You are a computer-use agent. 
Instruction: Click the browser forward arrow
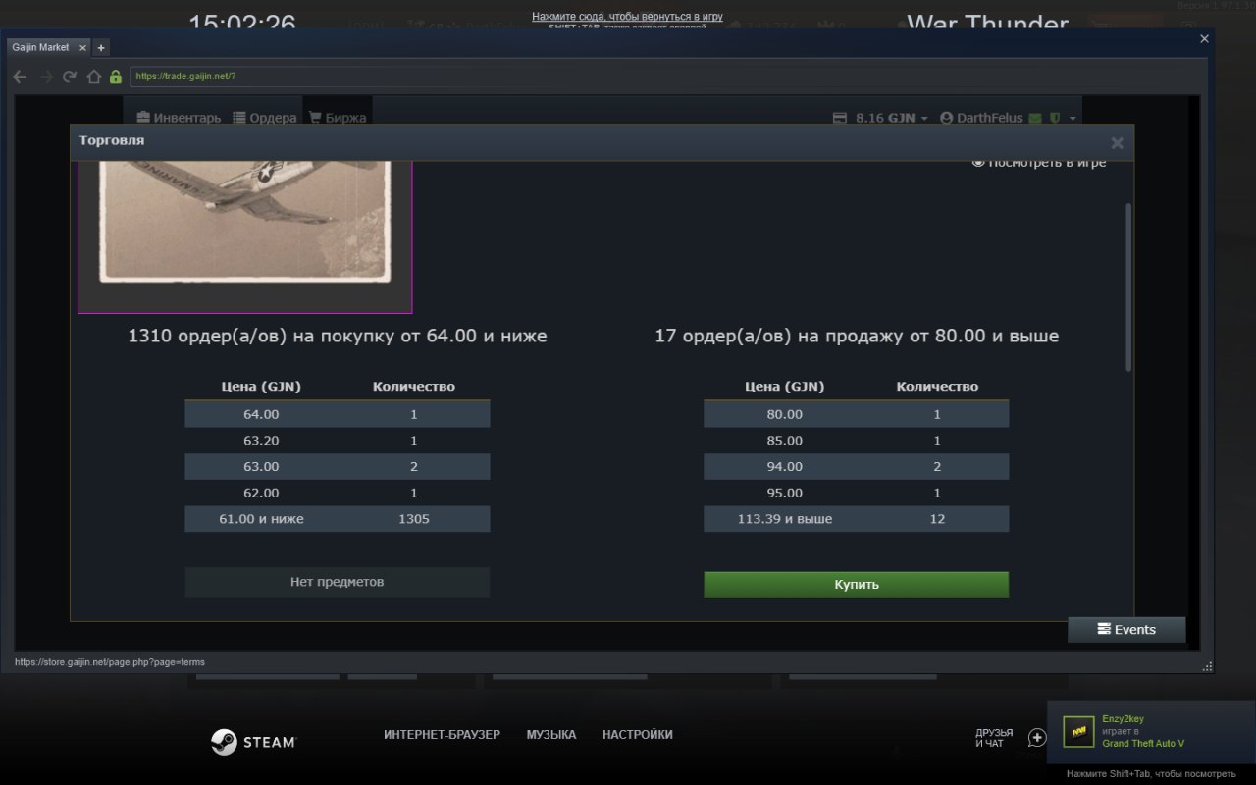coord(45,77)
